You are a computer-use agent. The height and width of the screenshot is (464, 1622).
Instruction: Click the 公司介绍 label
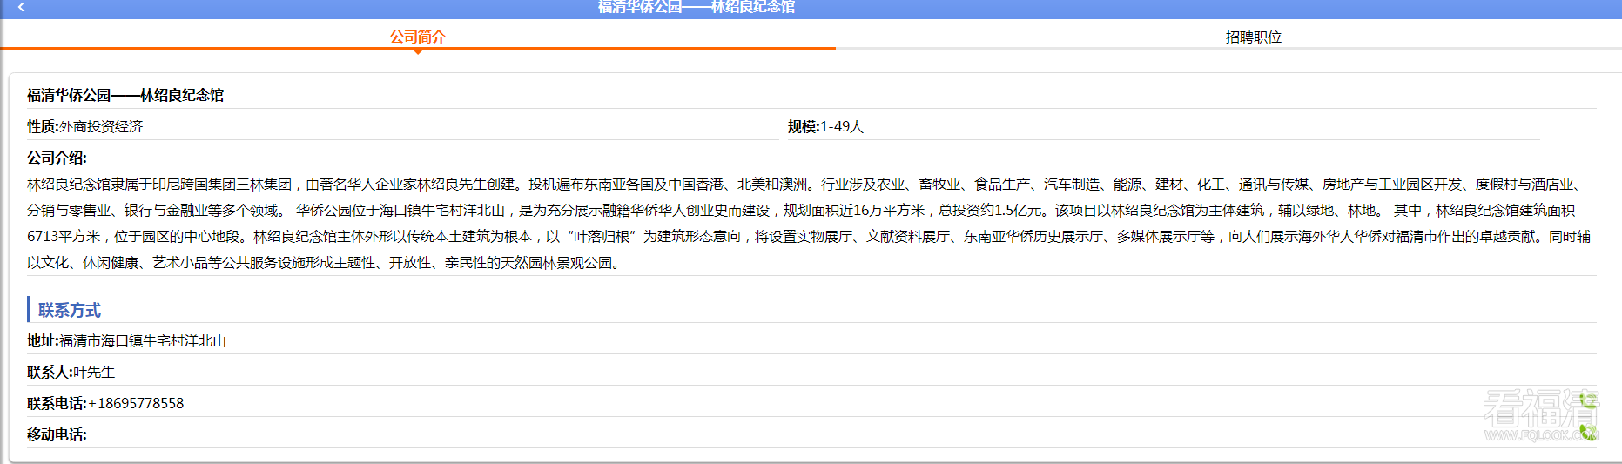point(57,158)
